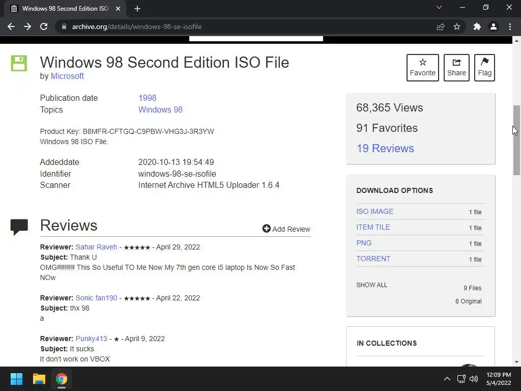
Task: Jump to the 19 Reviews link
Action: tap(385, 148)
